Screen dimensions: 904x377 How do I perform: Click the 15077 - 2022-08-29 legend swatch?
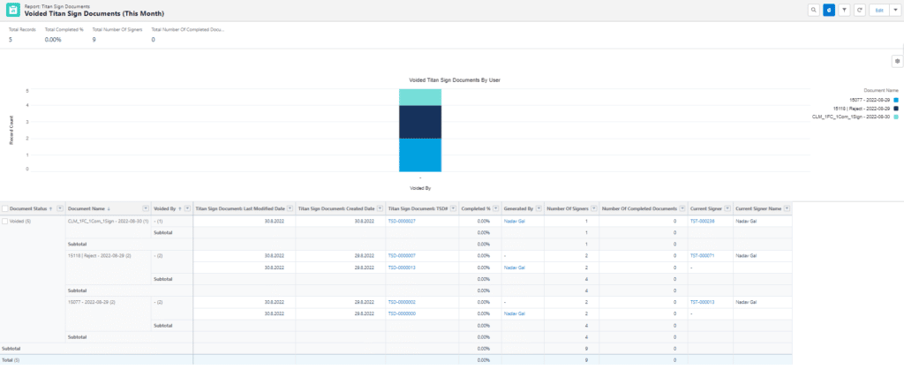(x=895, y=100)
